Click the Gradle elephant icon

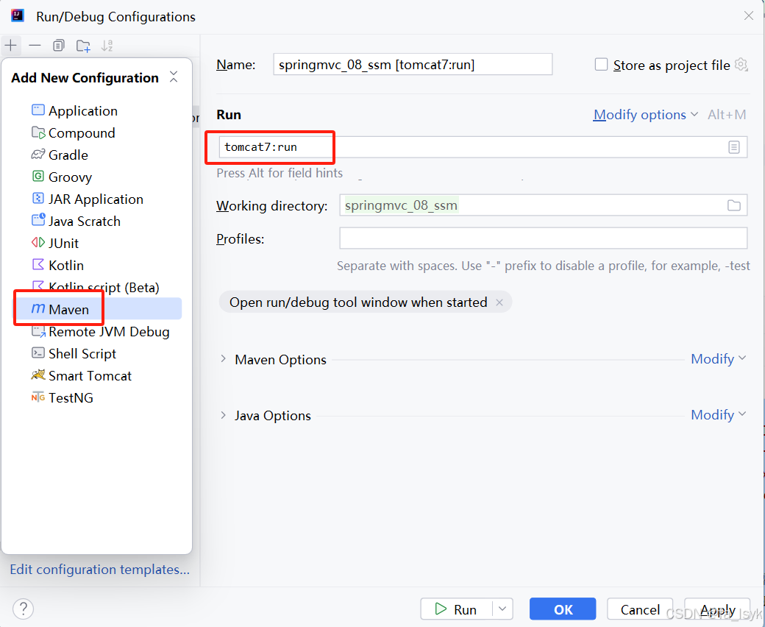point(38,155)
